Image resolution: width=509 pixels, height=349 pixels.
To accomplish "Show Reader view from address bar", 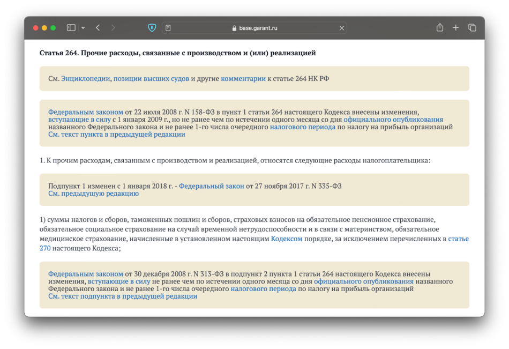I will 168,28.
